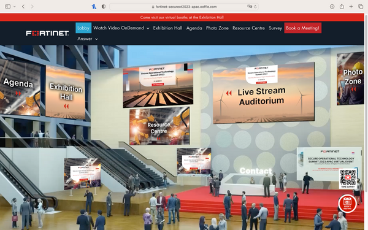Open the sidebar options chevron
Screen dimensions: 368x230
click(15, 7)
